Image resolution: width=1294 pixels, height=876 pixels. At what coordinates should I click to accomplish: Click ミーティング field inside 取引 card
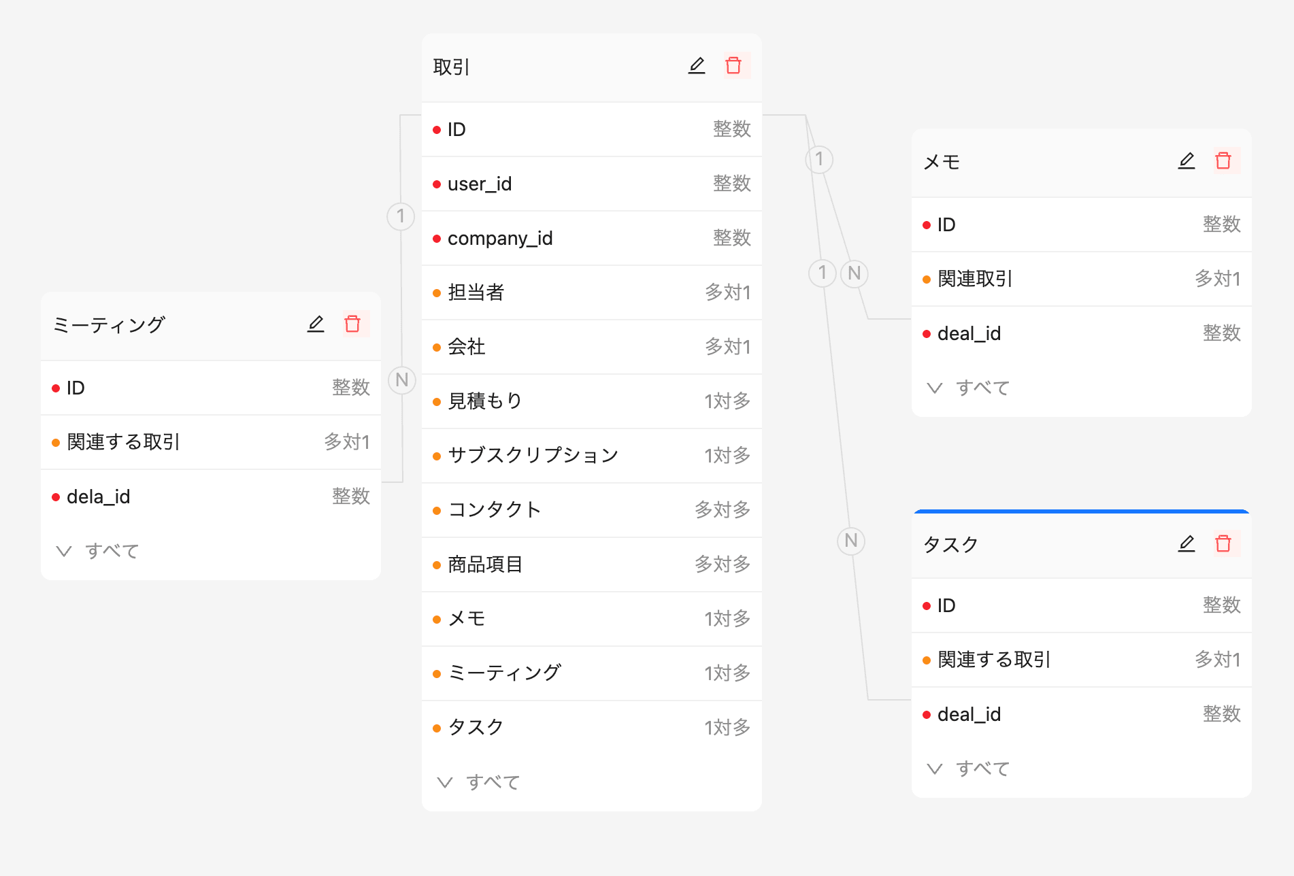tap(592, 673)
